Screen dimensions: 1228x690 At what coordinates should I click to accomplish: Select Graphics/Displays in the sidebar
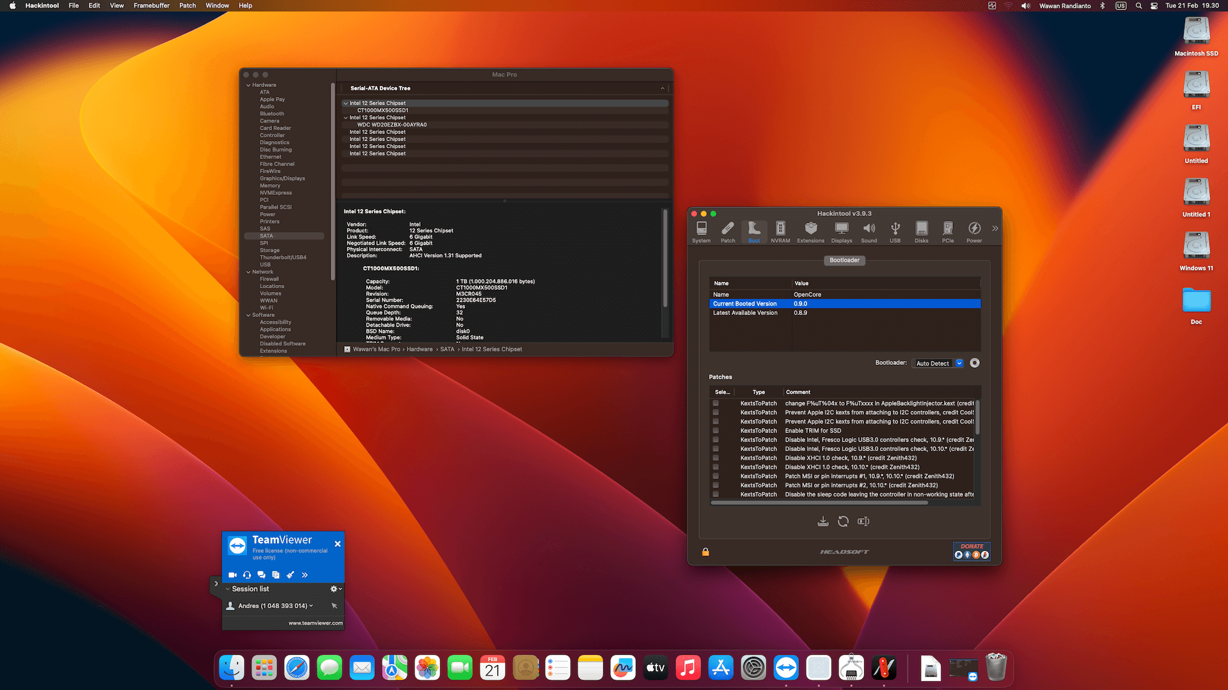tap(282, 178)
